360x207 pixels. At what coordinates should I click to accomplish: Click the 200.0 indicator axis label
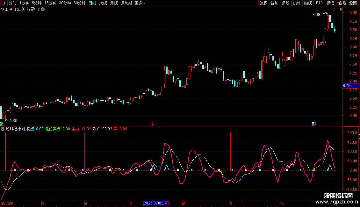352,133
